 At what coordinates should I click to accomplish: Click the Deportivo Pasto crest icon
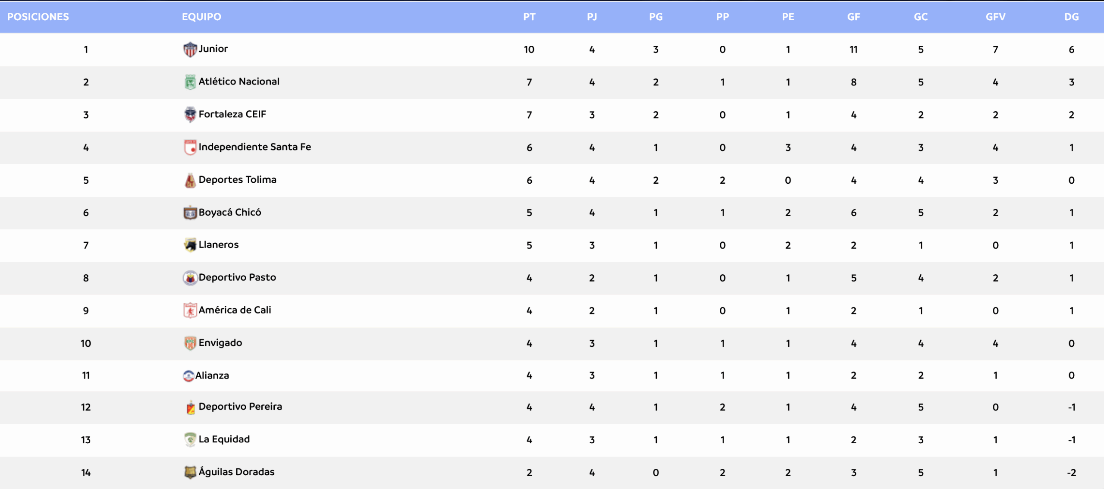coord(190,278)
